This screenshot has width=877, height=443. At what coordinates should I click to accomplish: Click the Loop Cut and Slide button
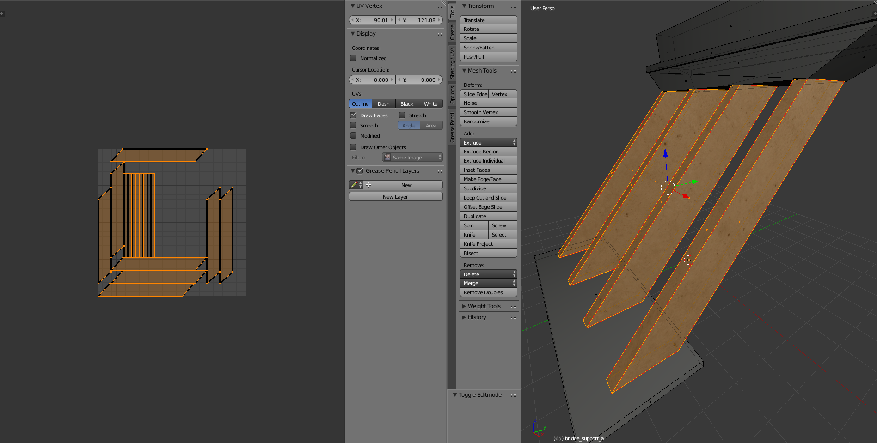click(x=488, y=198)
